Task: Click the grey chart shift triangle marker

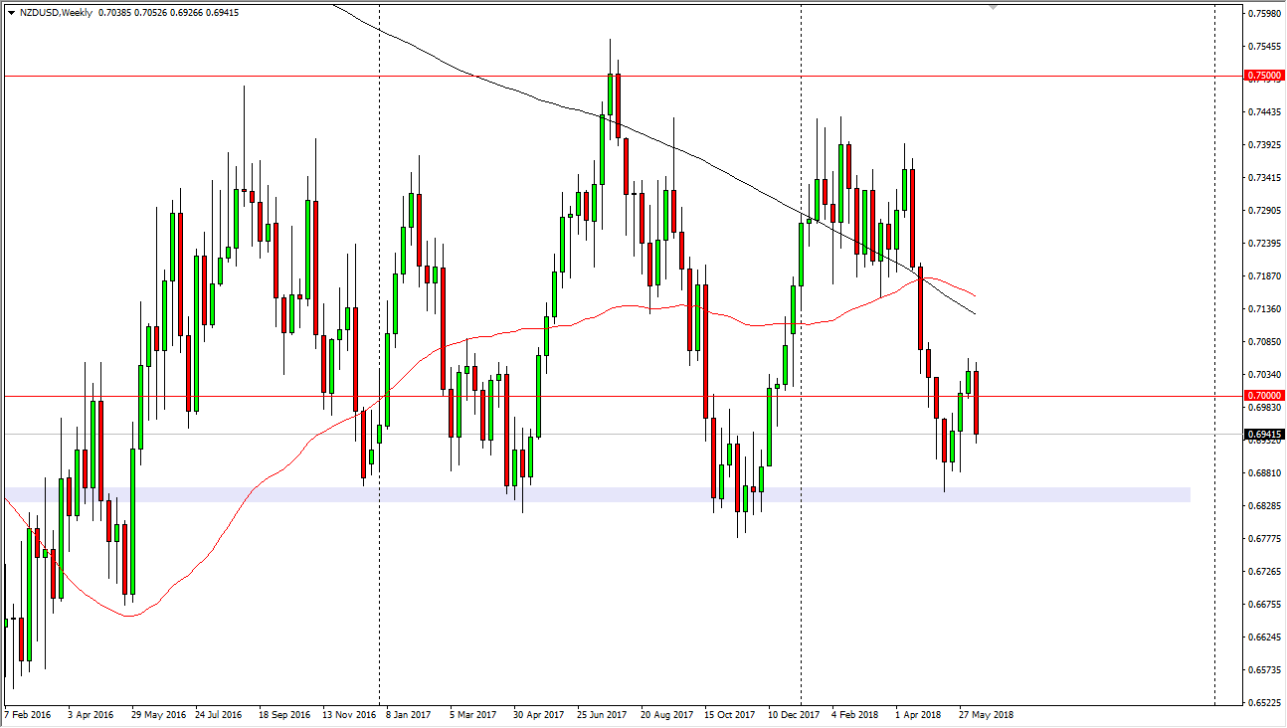Action: click(x=992, y=7)
